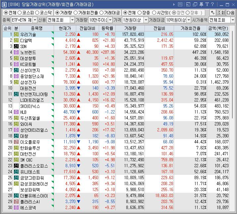Click the teal 신 badge on the 금양그린파워 row

(x=16, y=178)
